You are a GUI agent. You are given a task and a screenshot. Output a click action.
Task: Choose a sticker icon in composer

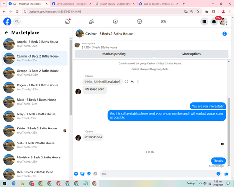[x=89, y=173]
